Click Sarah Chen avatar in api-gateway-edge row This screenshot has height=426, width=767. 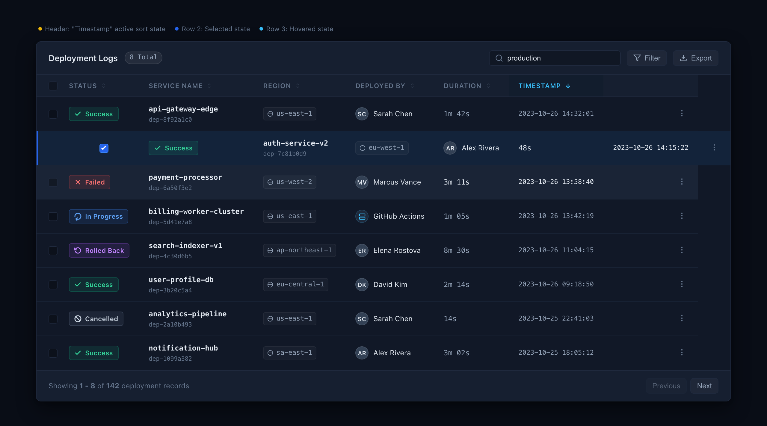point(362,114)
